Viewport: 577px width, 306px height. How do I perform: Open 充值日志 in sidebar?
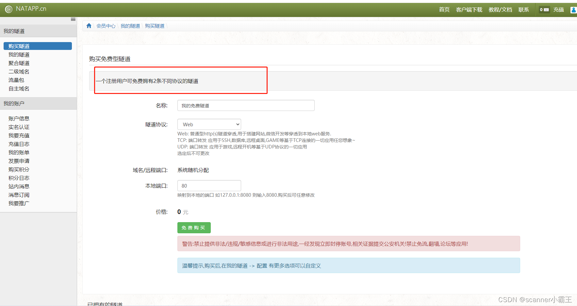tap(19, 144)
